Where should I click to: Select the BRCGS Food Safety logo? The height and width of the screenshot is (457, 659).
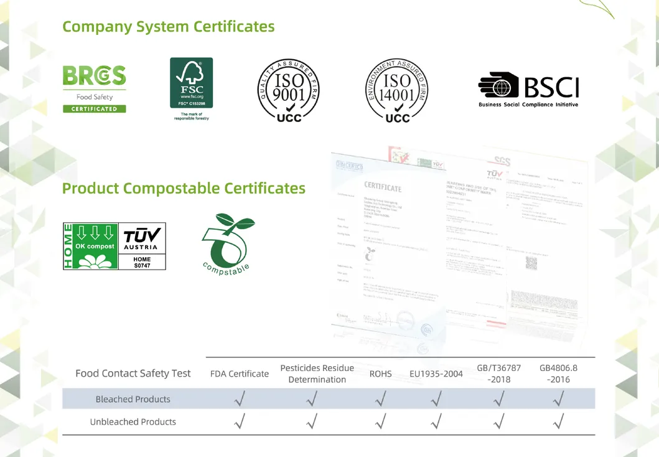(x=94, y=87)
